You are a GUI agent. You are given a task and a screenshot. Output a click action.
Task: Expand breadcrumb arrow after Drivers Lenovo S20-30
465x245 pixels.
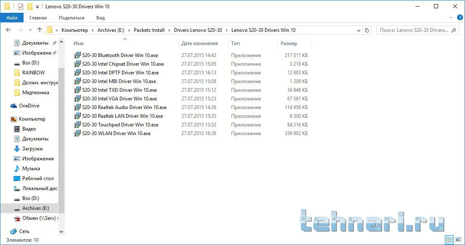coord(227,30)
